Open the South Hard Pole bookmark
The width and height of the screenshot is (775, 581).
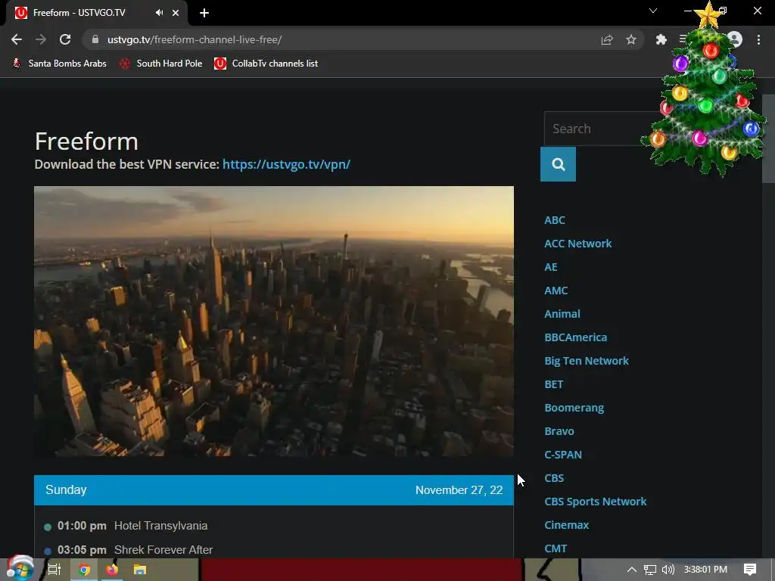pos(160,64)
